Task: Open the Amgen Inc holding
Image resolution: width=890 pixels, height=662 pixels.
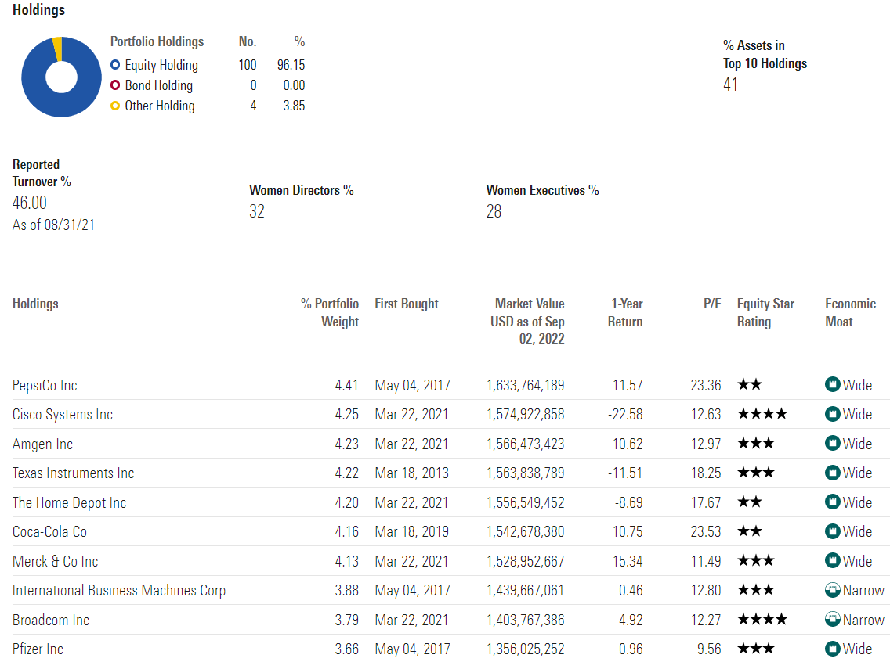Action: [x=42, y=444]
